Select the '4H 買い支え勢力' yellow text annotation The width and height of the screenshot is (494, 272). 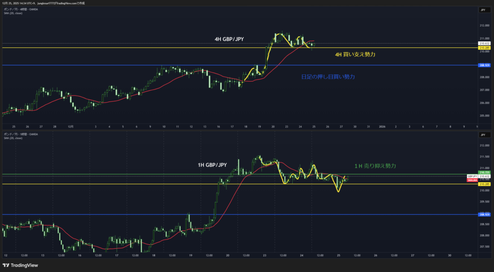[355, 55]
